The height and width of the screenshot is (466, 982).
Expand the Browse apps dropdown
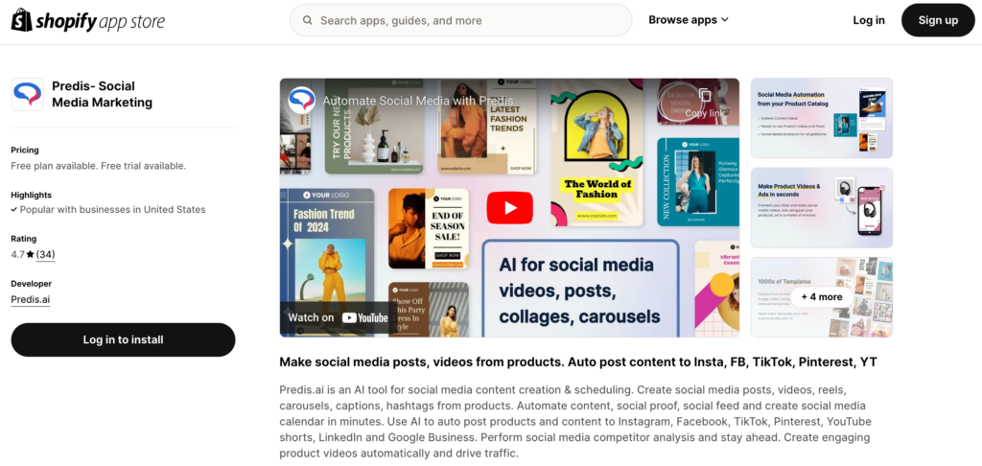pyautogui.click(x=689, y=20)
